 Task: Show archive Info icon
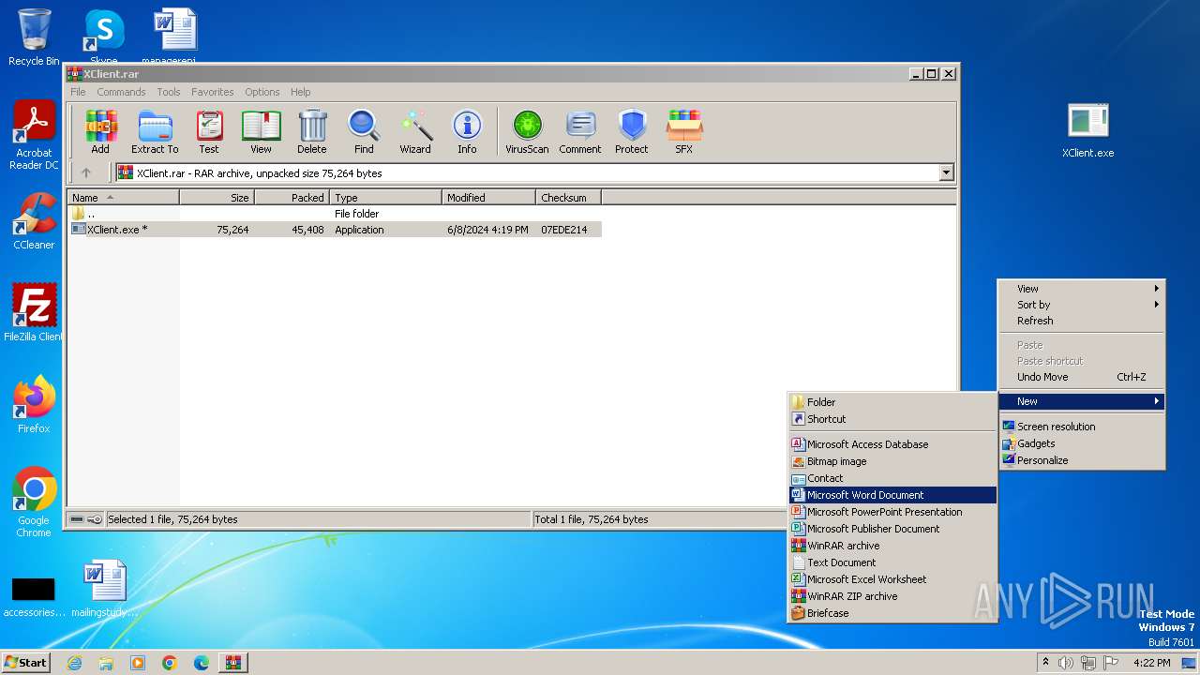[x=467, y=132]
